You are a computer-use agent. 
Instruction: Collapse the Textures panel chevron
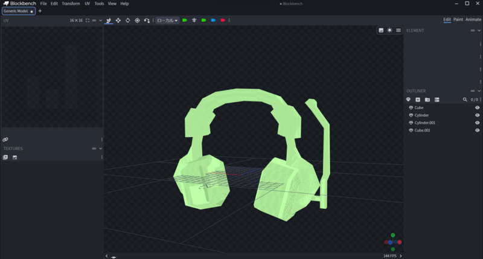coord(100,149)
